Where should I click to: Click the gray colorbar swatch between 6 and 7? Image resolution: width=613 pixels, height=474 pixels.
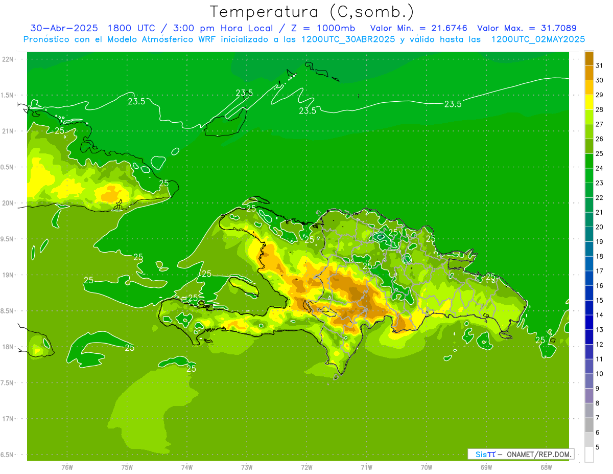pos(589,425)
